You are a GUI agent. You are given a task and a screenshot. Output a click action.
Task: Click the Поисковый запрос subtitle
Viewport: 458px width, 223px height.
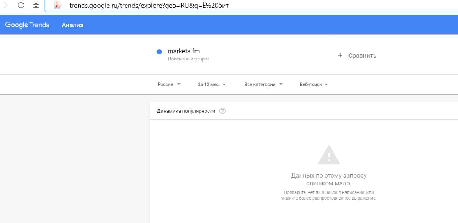tap(188, 59)
